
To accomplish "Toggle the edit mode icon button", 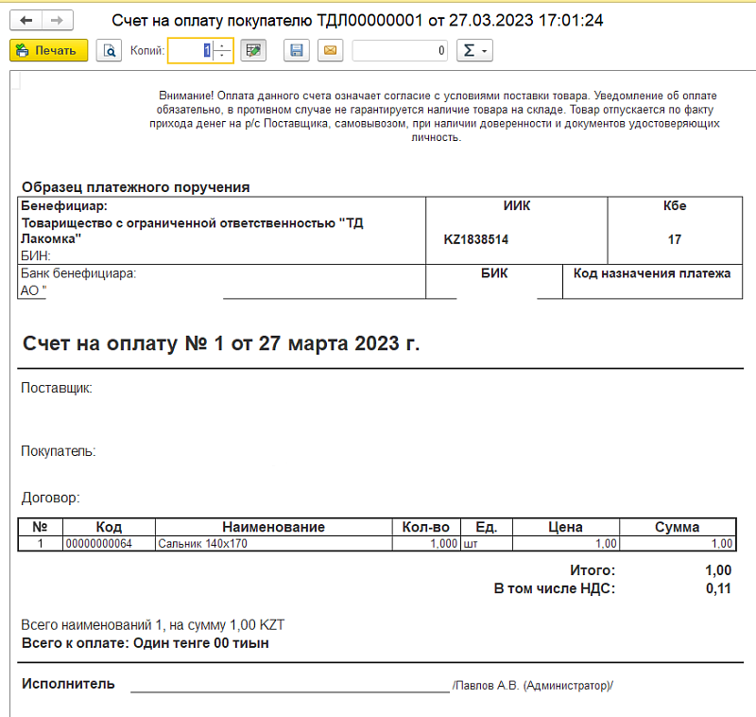I will [x=252, y=51].
